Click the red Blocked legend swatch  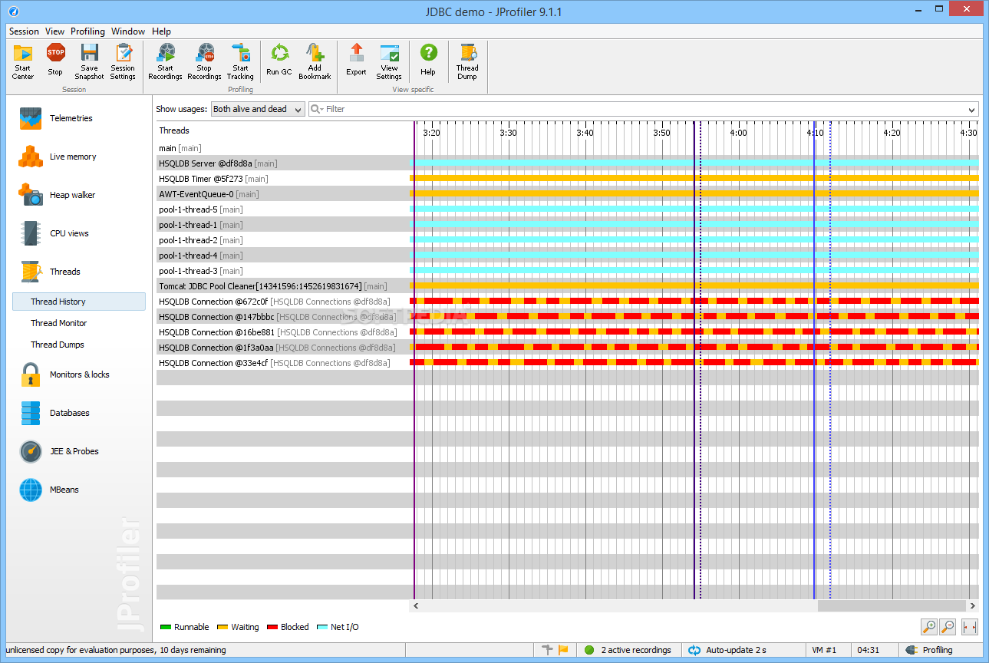coord(272,627)
